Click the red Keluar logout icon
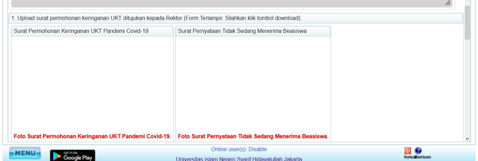 (x=408, y=151)
